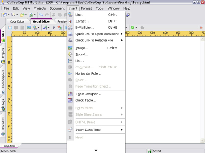The height and width of the screenshot is (153, 205).
Task: Open the File menu
Action: click(7, 8)
